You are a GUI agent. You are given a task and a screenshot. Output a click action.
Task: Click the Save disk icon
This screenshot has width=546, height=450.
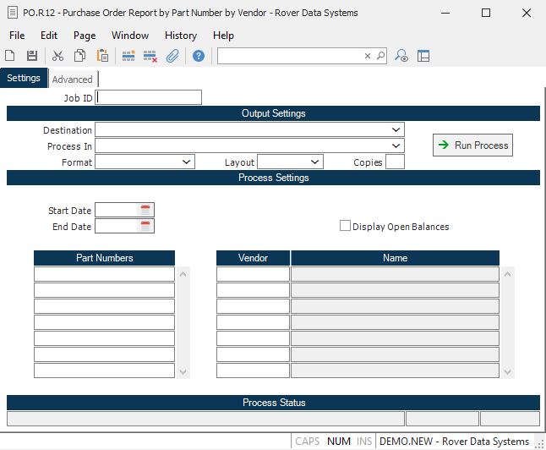(x=32, y=56)
